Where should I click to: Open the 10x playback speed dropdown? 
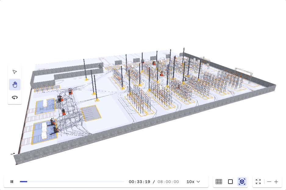click(x=193, y=181)
